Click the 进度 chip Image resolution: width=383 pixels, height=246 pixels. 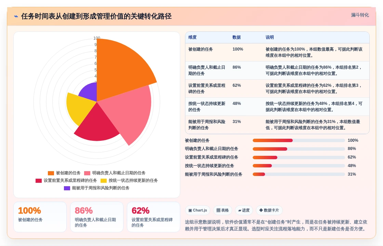pos(244,210)
